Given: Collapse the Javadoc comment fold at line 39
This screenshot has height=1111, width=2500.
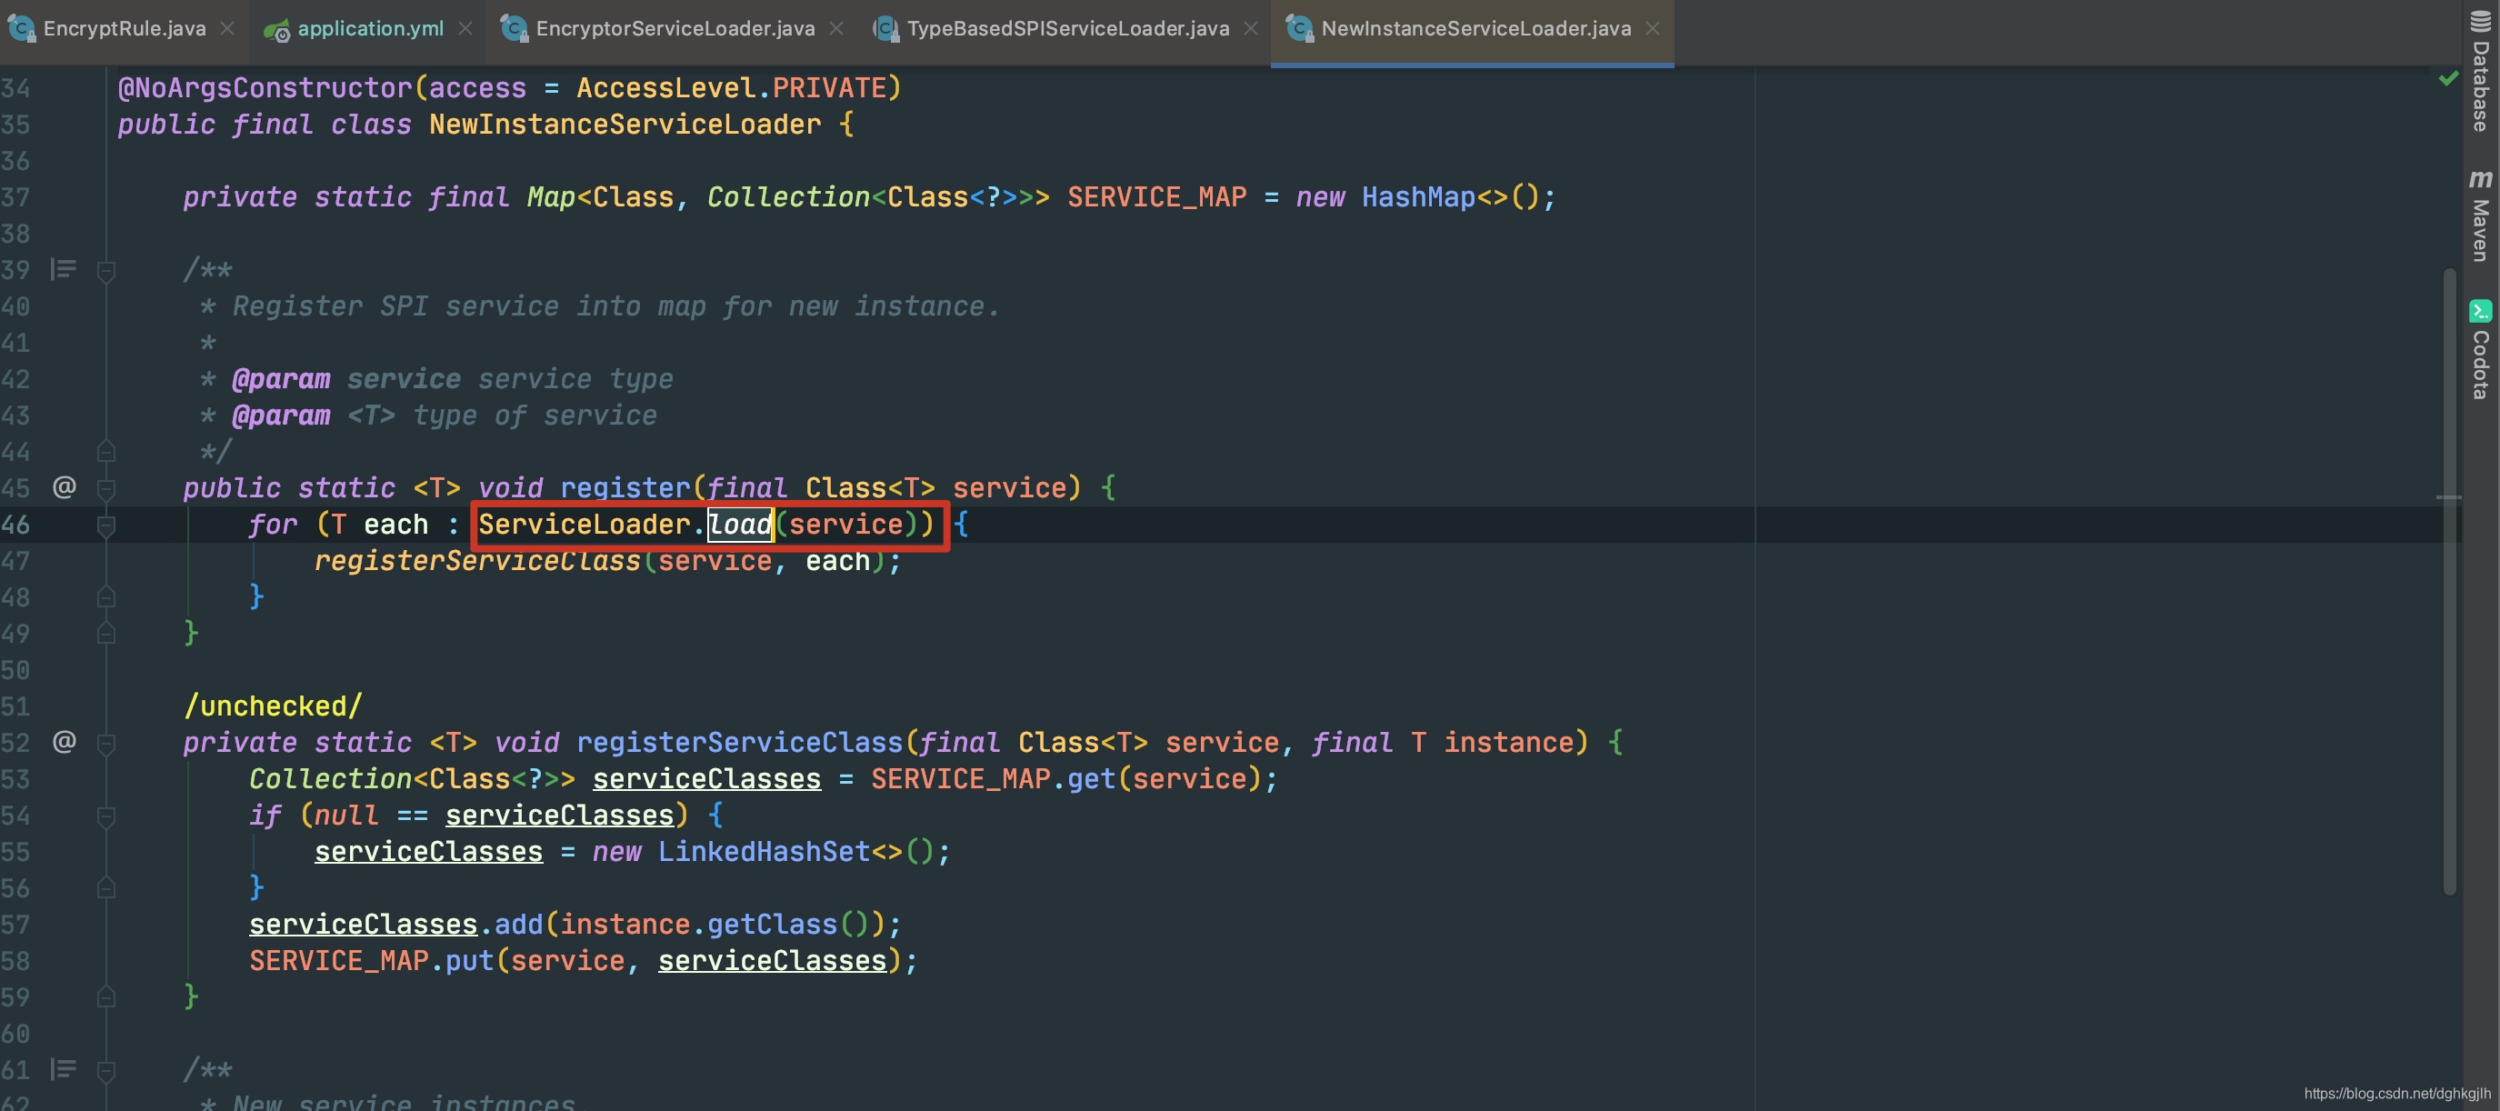Looking at the screenshot, I should click(x=106, y=271).
